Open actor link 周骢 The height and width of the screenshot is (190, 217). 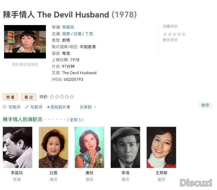66,34
